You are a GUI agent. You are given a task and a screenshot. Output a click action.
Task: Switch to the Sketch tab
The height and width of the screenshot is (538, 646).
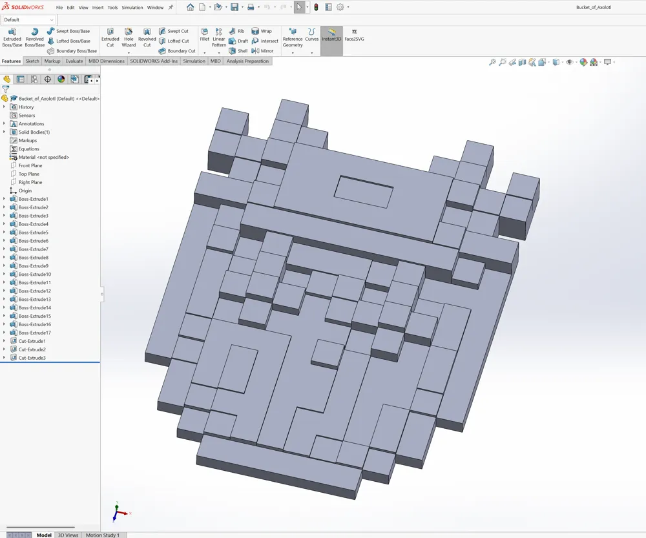[x=32, y=61]
